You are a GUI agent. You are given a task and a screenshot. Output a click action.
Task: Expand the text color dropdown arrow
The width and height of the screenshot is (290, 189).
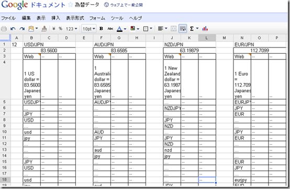[x=125, y=29]
